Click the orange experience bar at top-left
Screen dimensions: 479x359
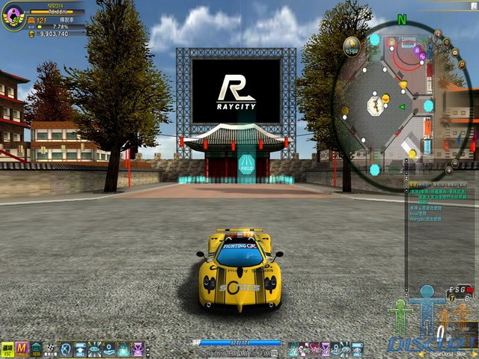57,12
